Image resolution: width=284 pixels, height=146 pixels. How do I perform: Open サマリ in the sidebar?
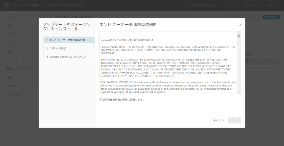click(x=11, y=17)
